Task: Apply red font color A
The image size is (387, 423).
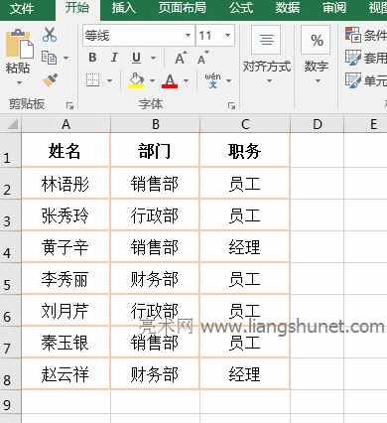Action: click(170, 80)
